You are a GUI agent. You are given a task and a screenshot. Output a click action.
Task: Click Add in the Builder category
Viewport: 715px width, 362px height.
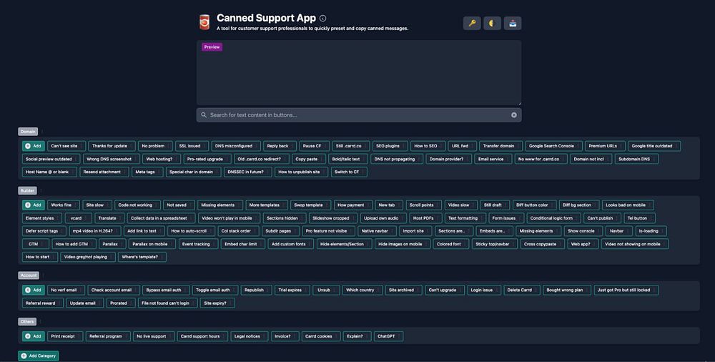pos(34,205)
